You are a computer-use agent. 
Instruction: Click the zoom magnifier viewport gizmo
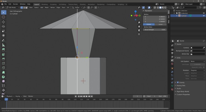tap(139, 22)
